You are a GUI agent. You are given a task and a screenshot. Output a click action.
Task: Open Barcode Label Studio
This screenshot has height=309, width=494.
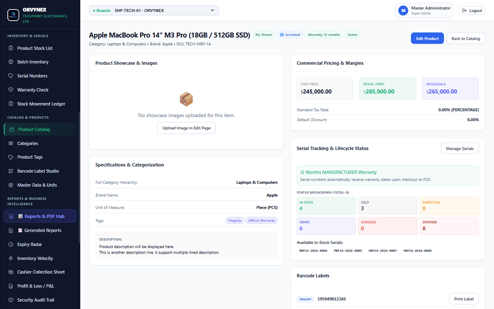(x=40, y=171)
